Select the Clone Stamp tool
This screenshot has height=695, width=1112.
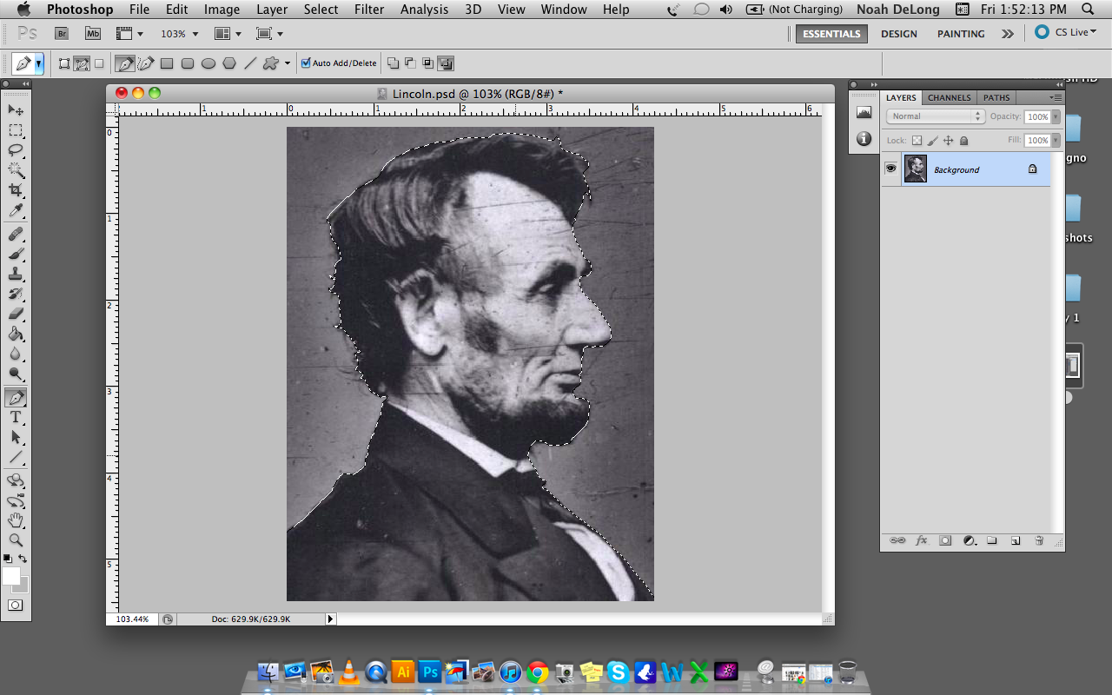pyautogui.click(x=16, y=275)
